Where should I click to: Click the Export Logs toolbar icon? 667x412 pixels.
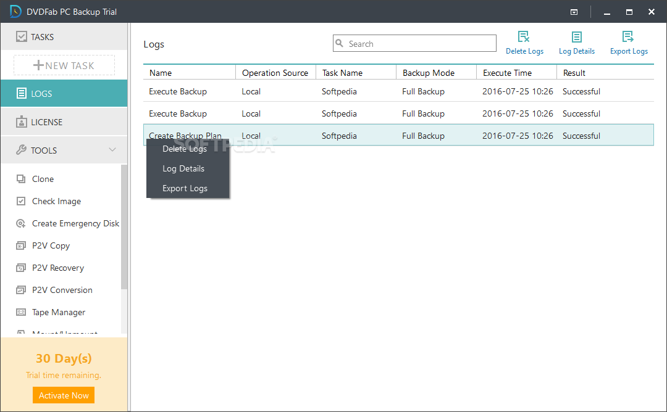click(628, 36)
